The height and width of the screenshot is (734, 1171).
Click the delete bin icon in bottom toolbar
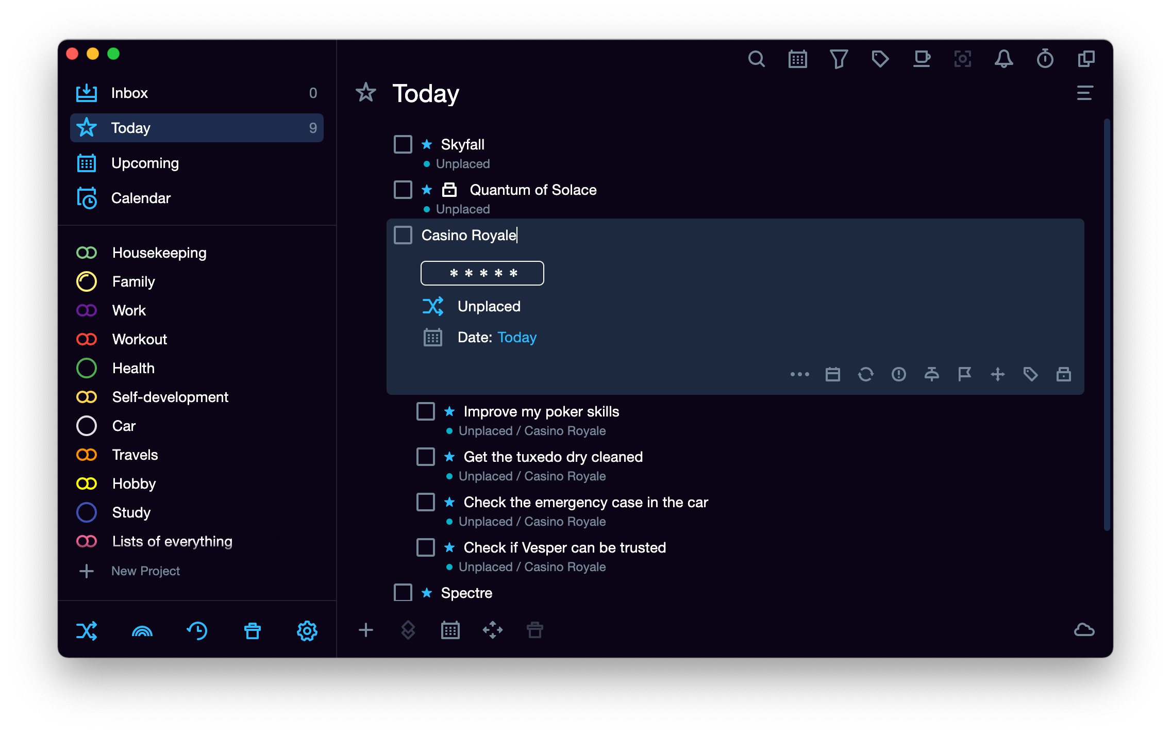(x=535, y=630)
